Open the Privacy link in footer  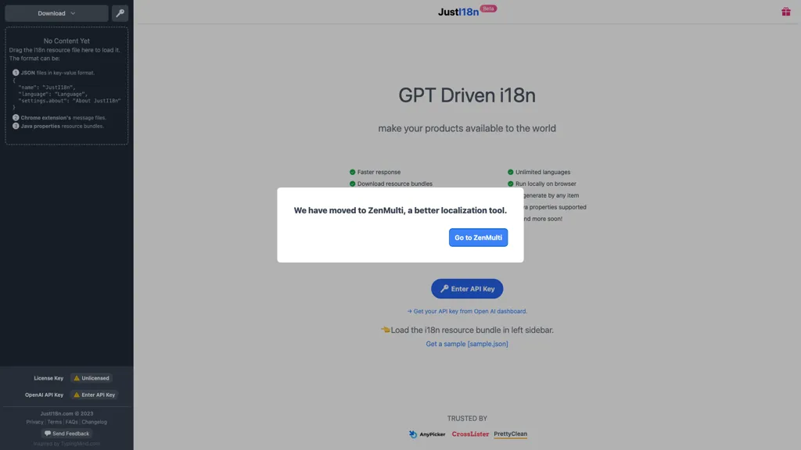pyautogui.click(x=34, y=422)
